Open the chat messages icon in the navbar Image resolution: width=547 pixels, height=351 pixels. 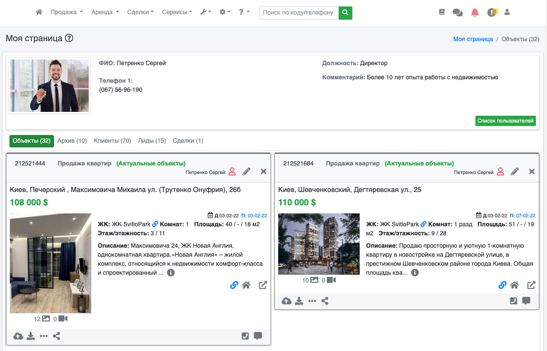(457, 12)
